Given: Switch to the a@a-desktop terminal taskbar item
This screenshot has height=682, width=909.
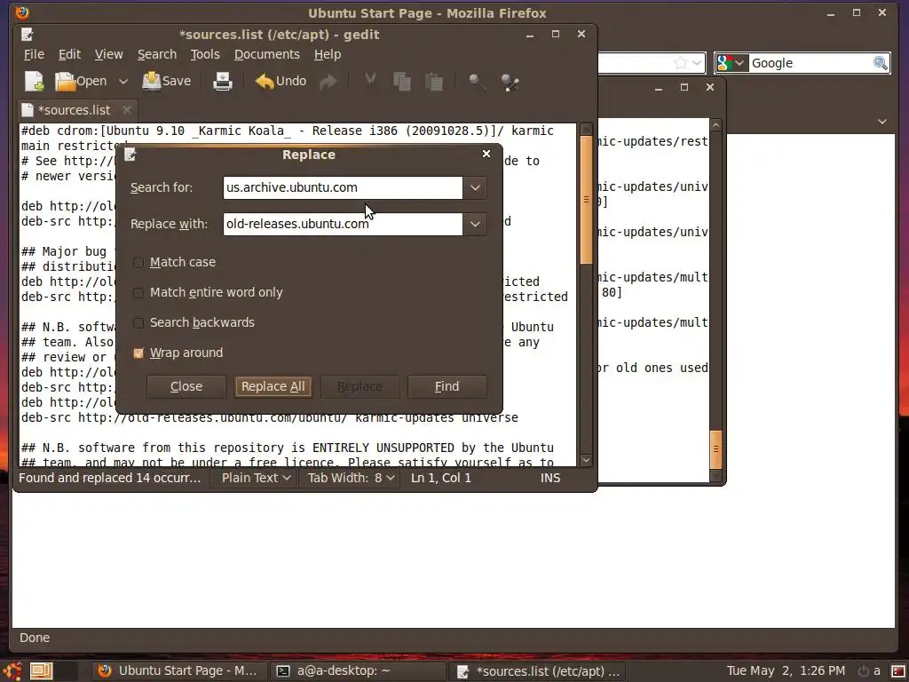Looking at the screenshot, I should [359, 671].
